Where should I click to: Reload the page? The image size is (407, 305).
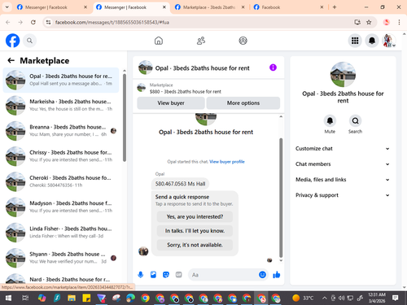(33, 22)
